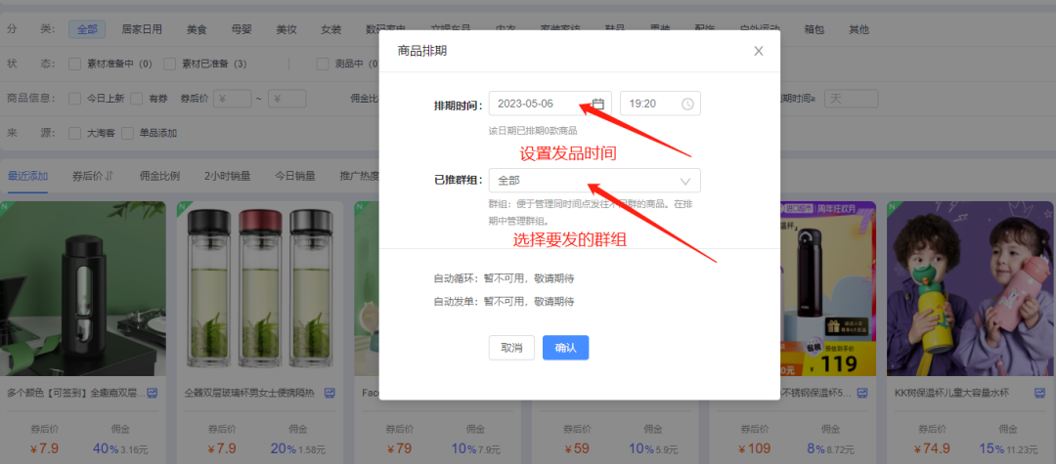Select the 居家日用 category

[142, 29]
